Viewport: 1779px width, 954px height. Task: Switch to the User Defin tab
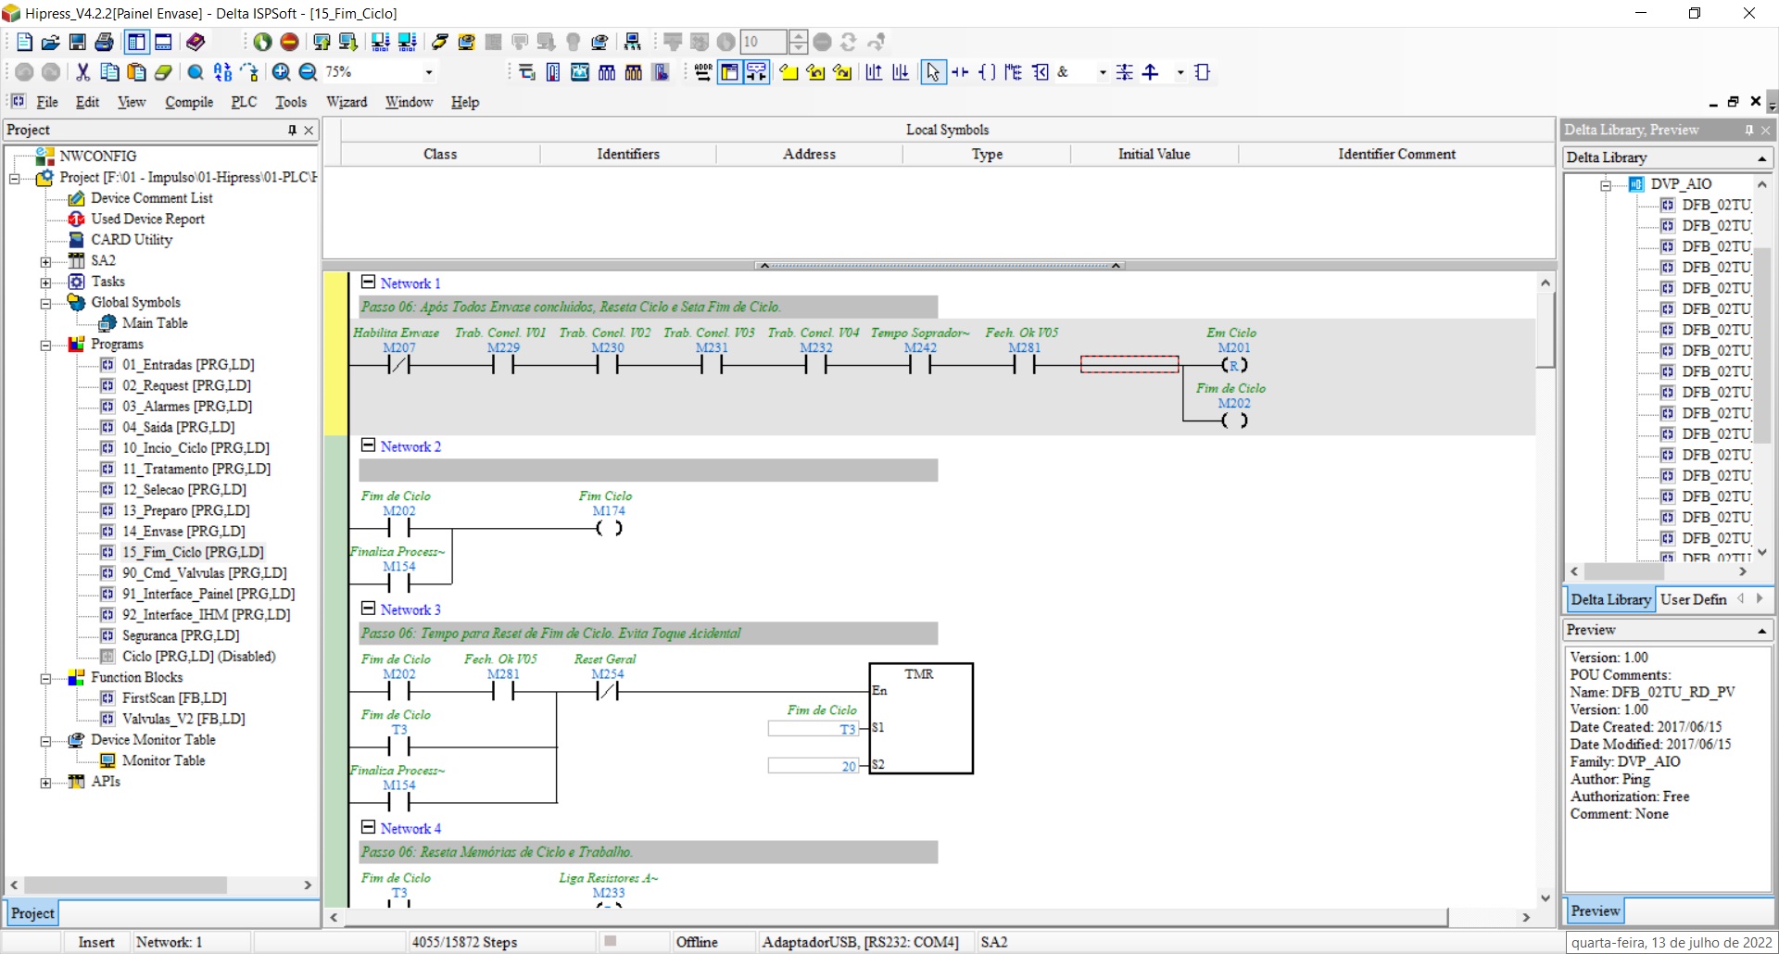click(1693, 599)
